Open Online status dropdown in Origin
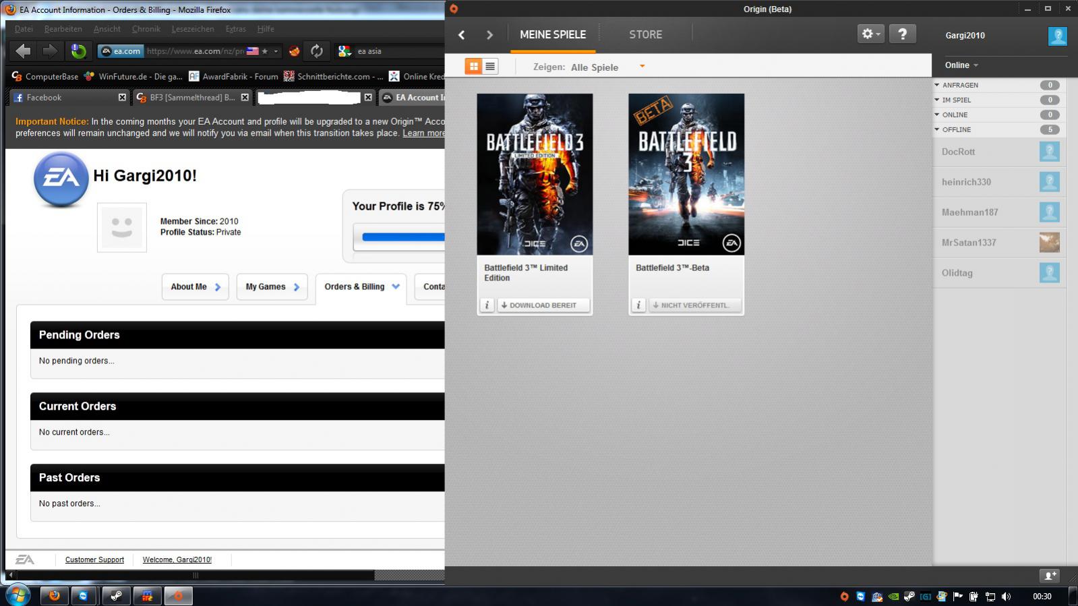This screenshot has width=1078, height=606. pos(961,65)
